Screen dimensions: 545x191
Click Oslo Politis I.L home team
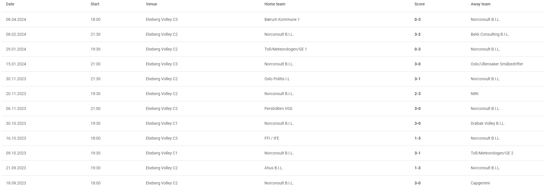pos(277,79)
